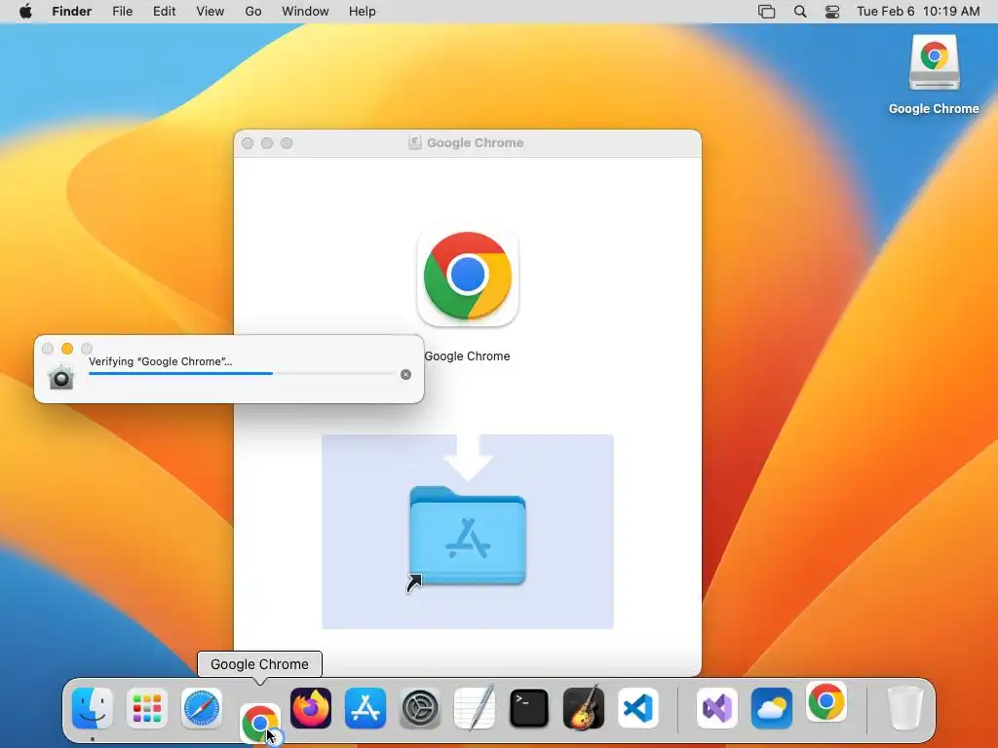998x748 pixels.
Task: Open the Weather app in Dock
Action: coord(772,708)
